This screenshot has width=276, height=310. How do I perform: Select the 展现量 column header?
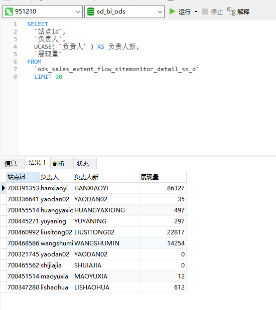coord(163,177)
